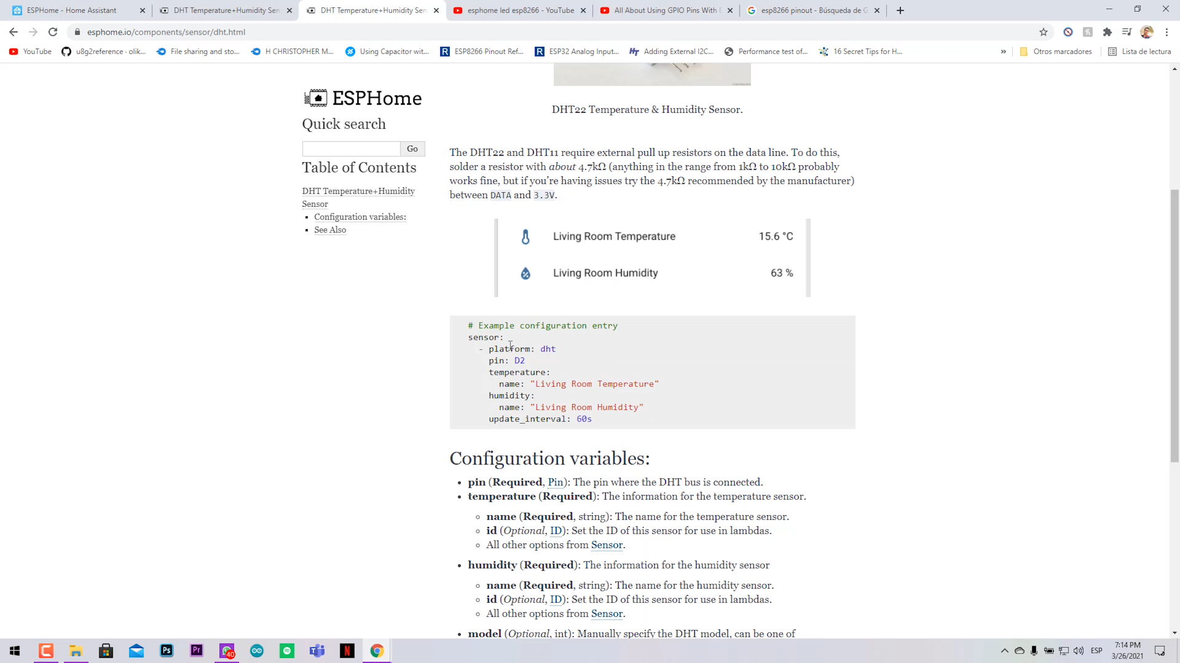This screenshot has height=663, width=1180.
Task: Open the Extensions puzzle icon
Action: tap(1107, 32)
